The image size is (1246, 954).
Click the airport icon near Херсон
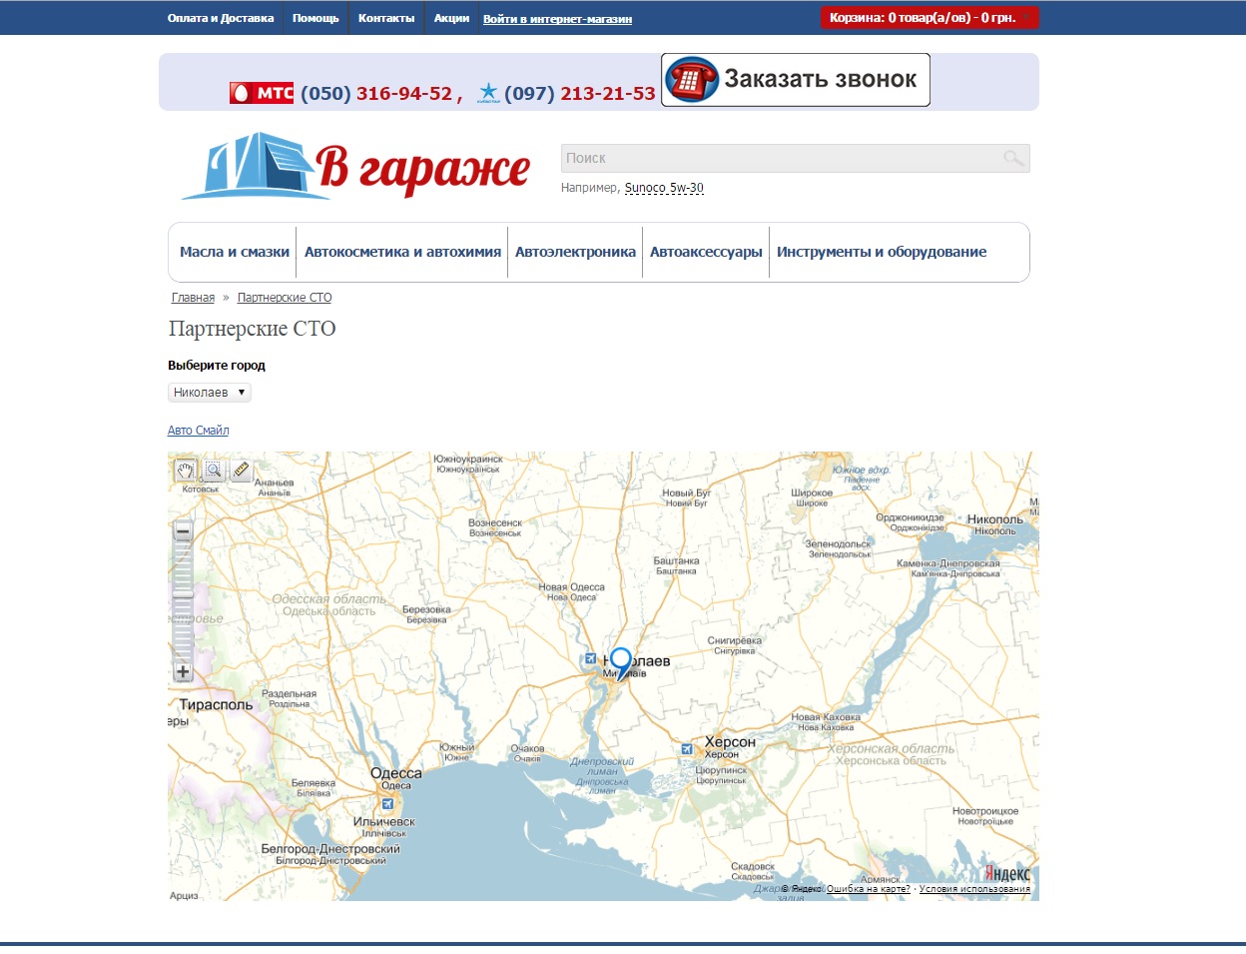(x=686, y=748)
